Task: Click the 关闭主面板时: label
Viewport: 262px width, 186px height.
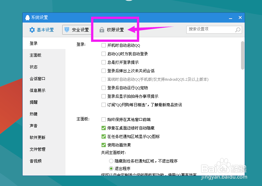Action: [113, 153]
